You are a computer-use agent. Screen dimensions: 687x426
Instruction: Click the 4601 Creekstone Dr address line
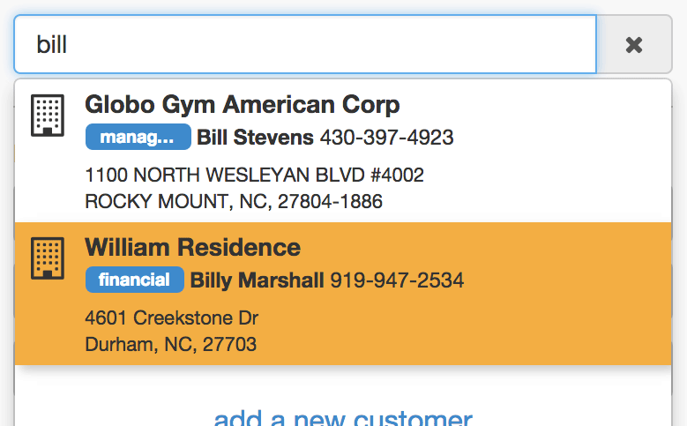(x=172, y=318)
